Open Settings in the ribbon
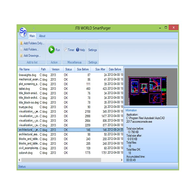 (93, 50)
